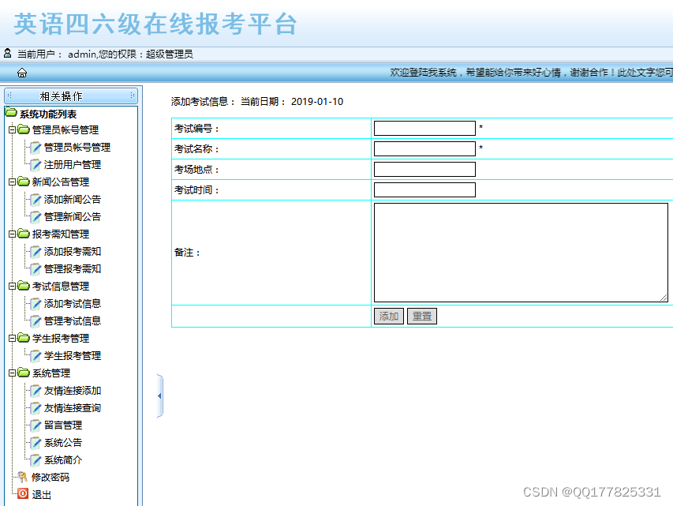Open the 管理员帐号管理 child menu item
673x506 pixels.
pos(77,148)
